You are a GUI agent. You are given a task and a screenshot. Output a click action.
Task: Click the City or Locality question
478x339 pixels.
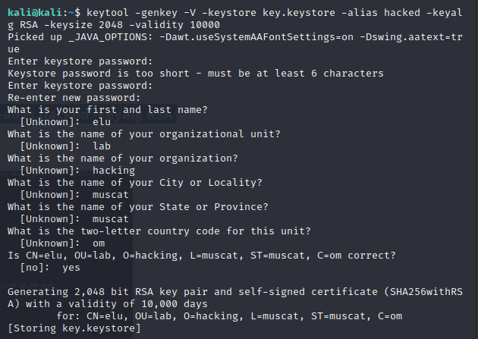134,183
